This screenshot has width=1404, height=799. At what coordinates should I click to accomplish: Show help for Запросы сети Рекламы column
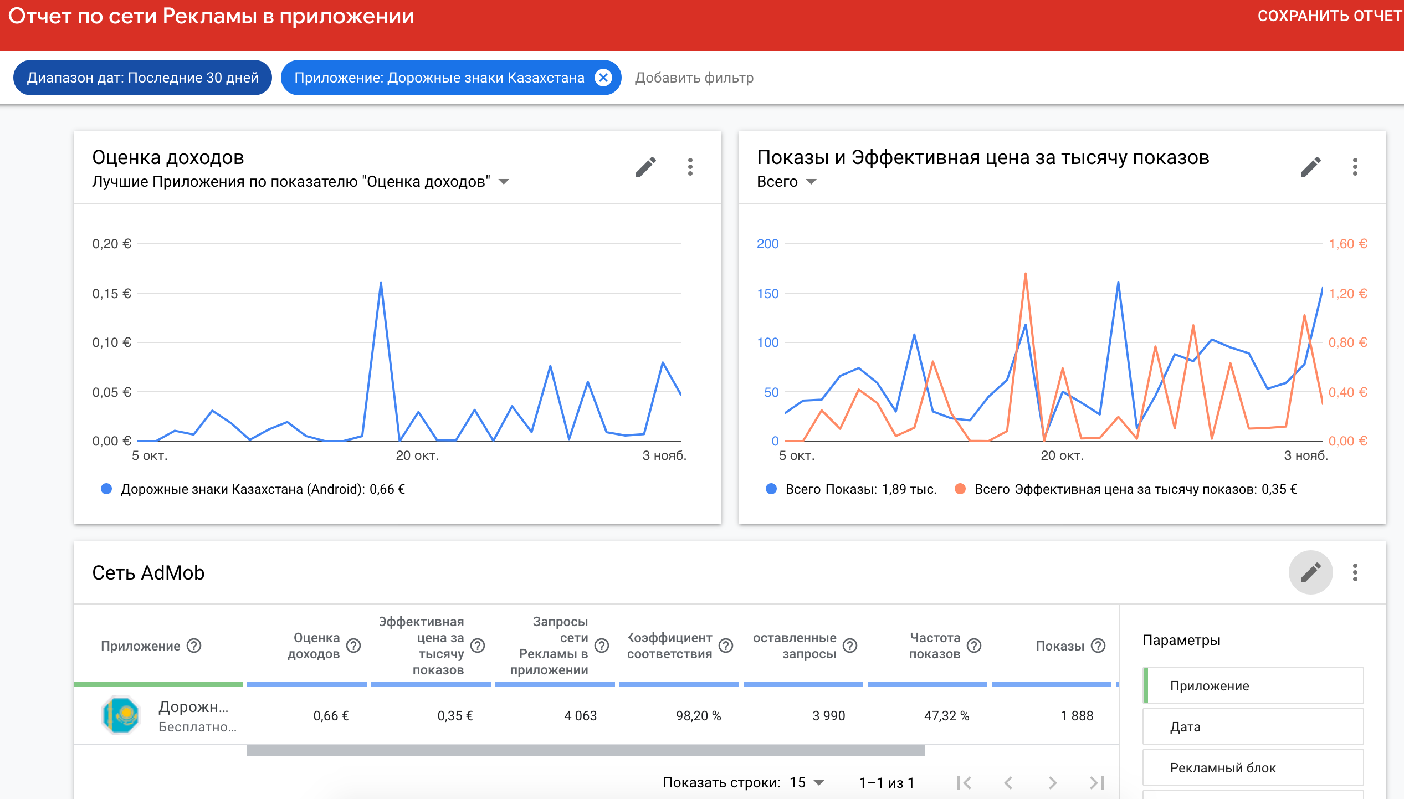tap(602, 646)
